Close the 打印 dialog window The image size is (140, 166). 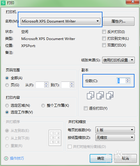tap(133, 2)
